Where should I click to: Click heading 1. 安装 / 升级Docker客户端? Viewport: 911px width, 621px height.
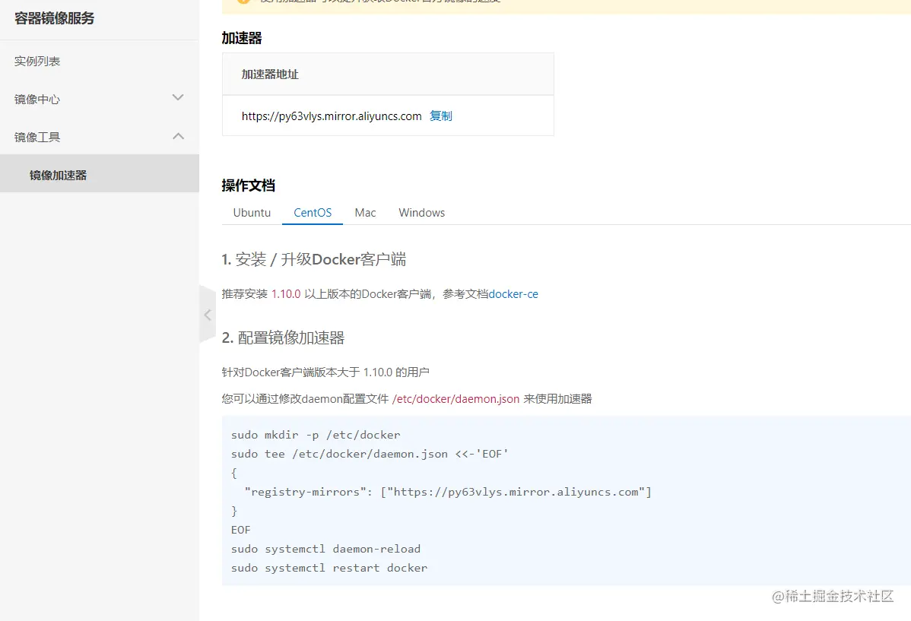coord(314,259)
